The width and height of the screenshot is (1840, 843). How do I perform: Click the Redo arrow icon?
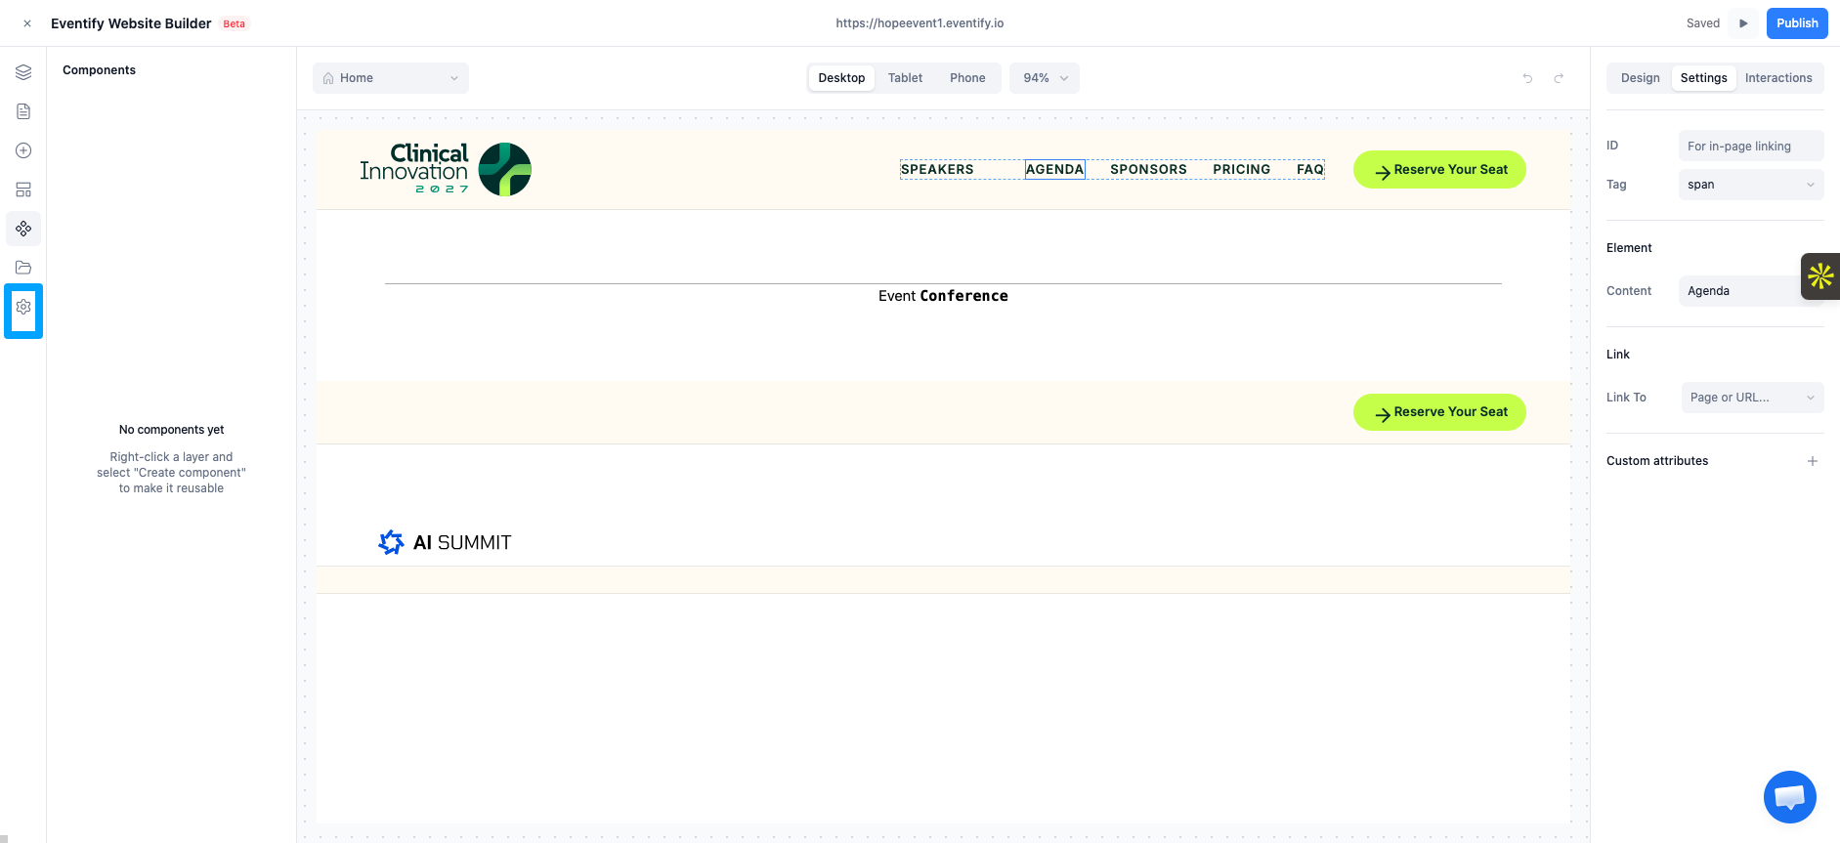[1559, 78]
